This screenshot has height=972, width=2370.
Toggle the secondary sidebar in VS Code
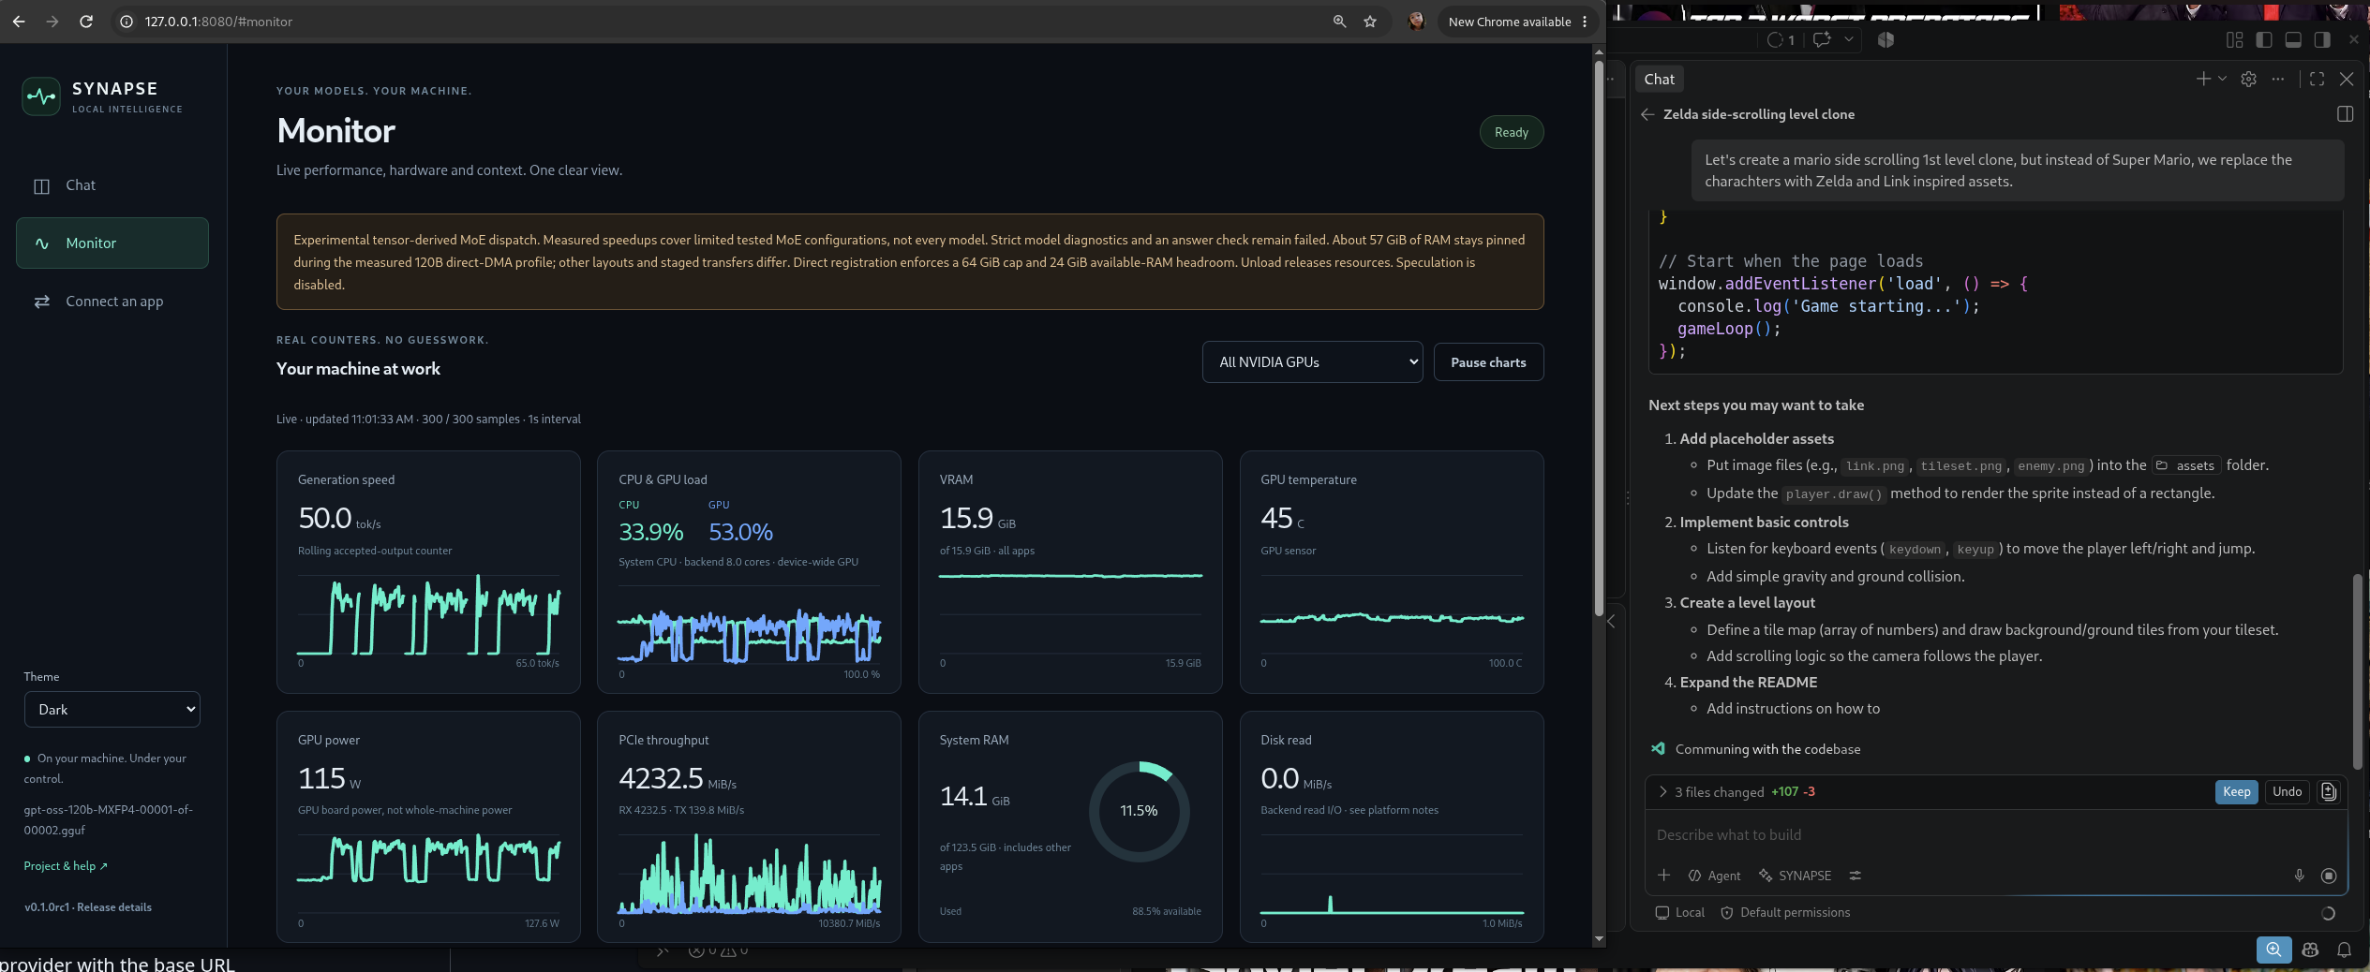click(2322, 39)
